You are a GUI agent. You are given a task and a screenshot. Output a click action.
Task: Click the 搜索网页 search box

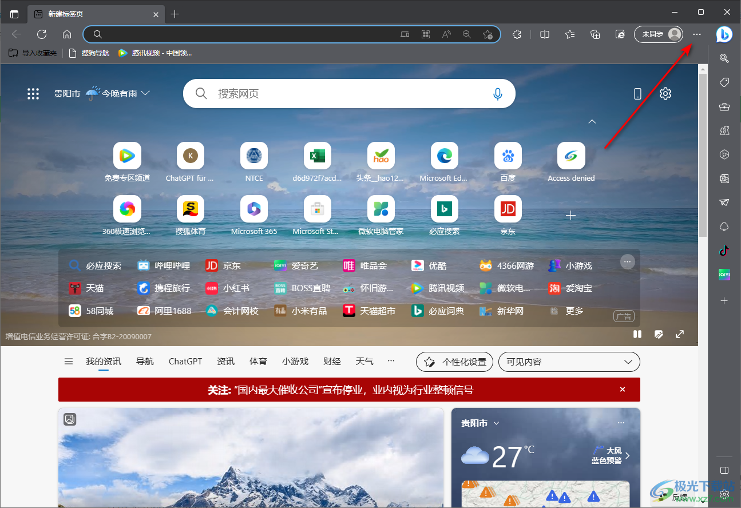(349, 93)
